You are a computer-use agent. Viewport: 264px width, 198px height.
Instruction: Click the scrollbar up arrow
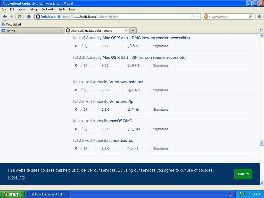[262, 36]
